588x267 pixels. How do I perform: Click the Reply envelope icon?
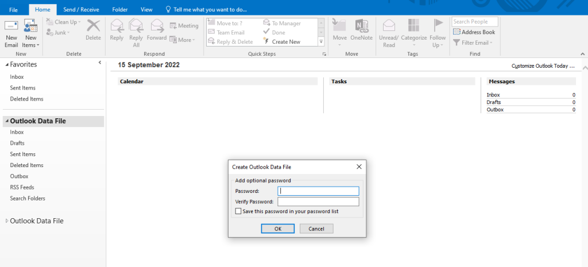tap(117, 26)
